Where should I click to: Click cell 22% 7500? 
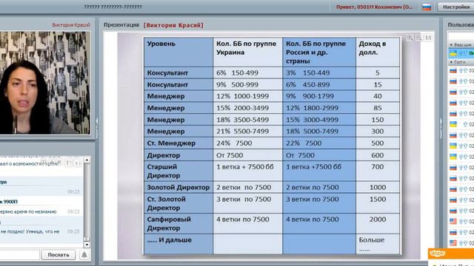(319, 143)
